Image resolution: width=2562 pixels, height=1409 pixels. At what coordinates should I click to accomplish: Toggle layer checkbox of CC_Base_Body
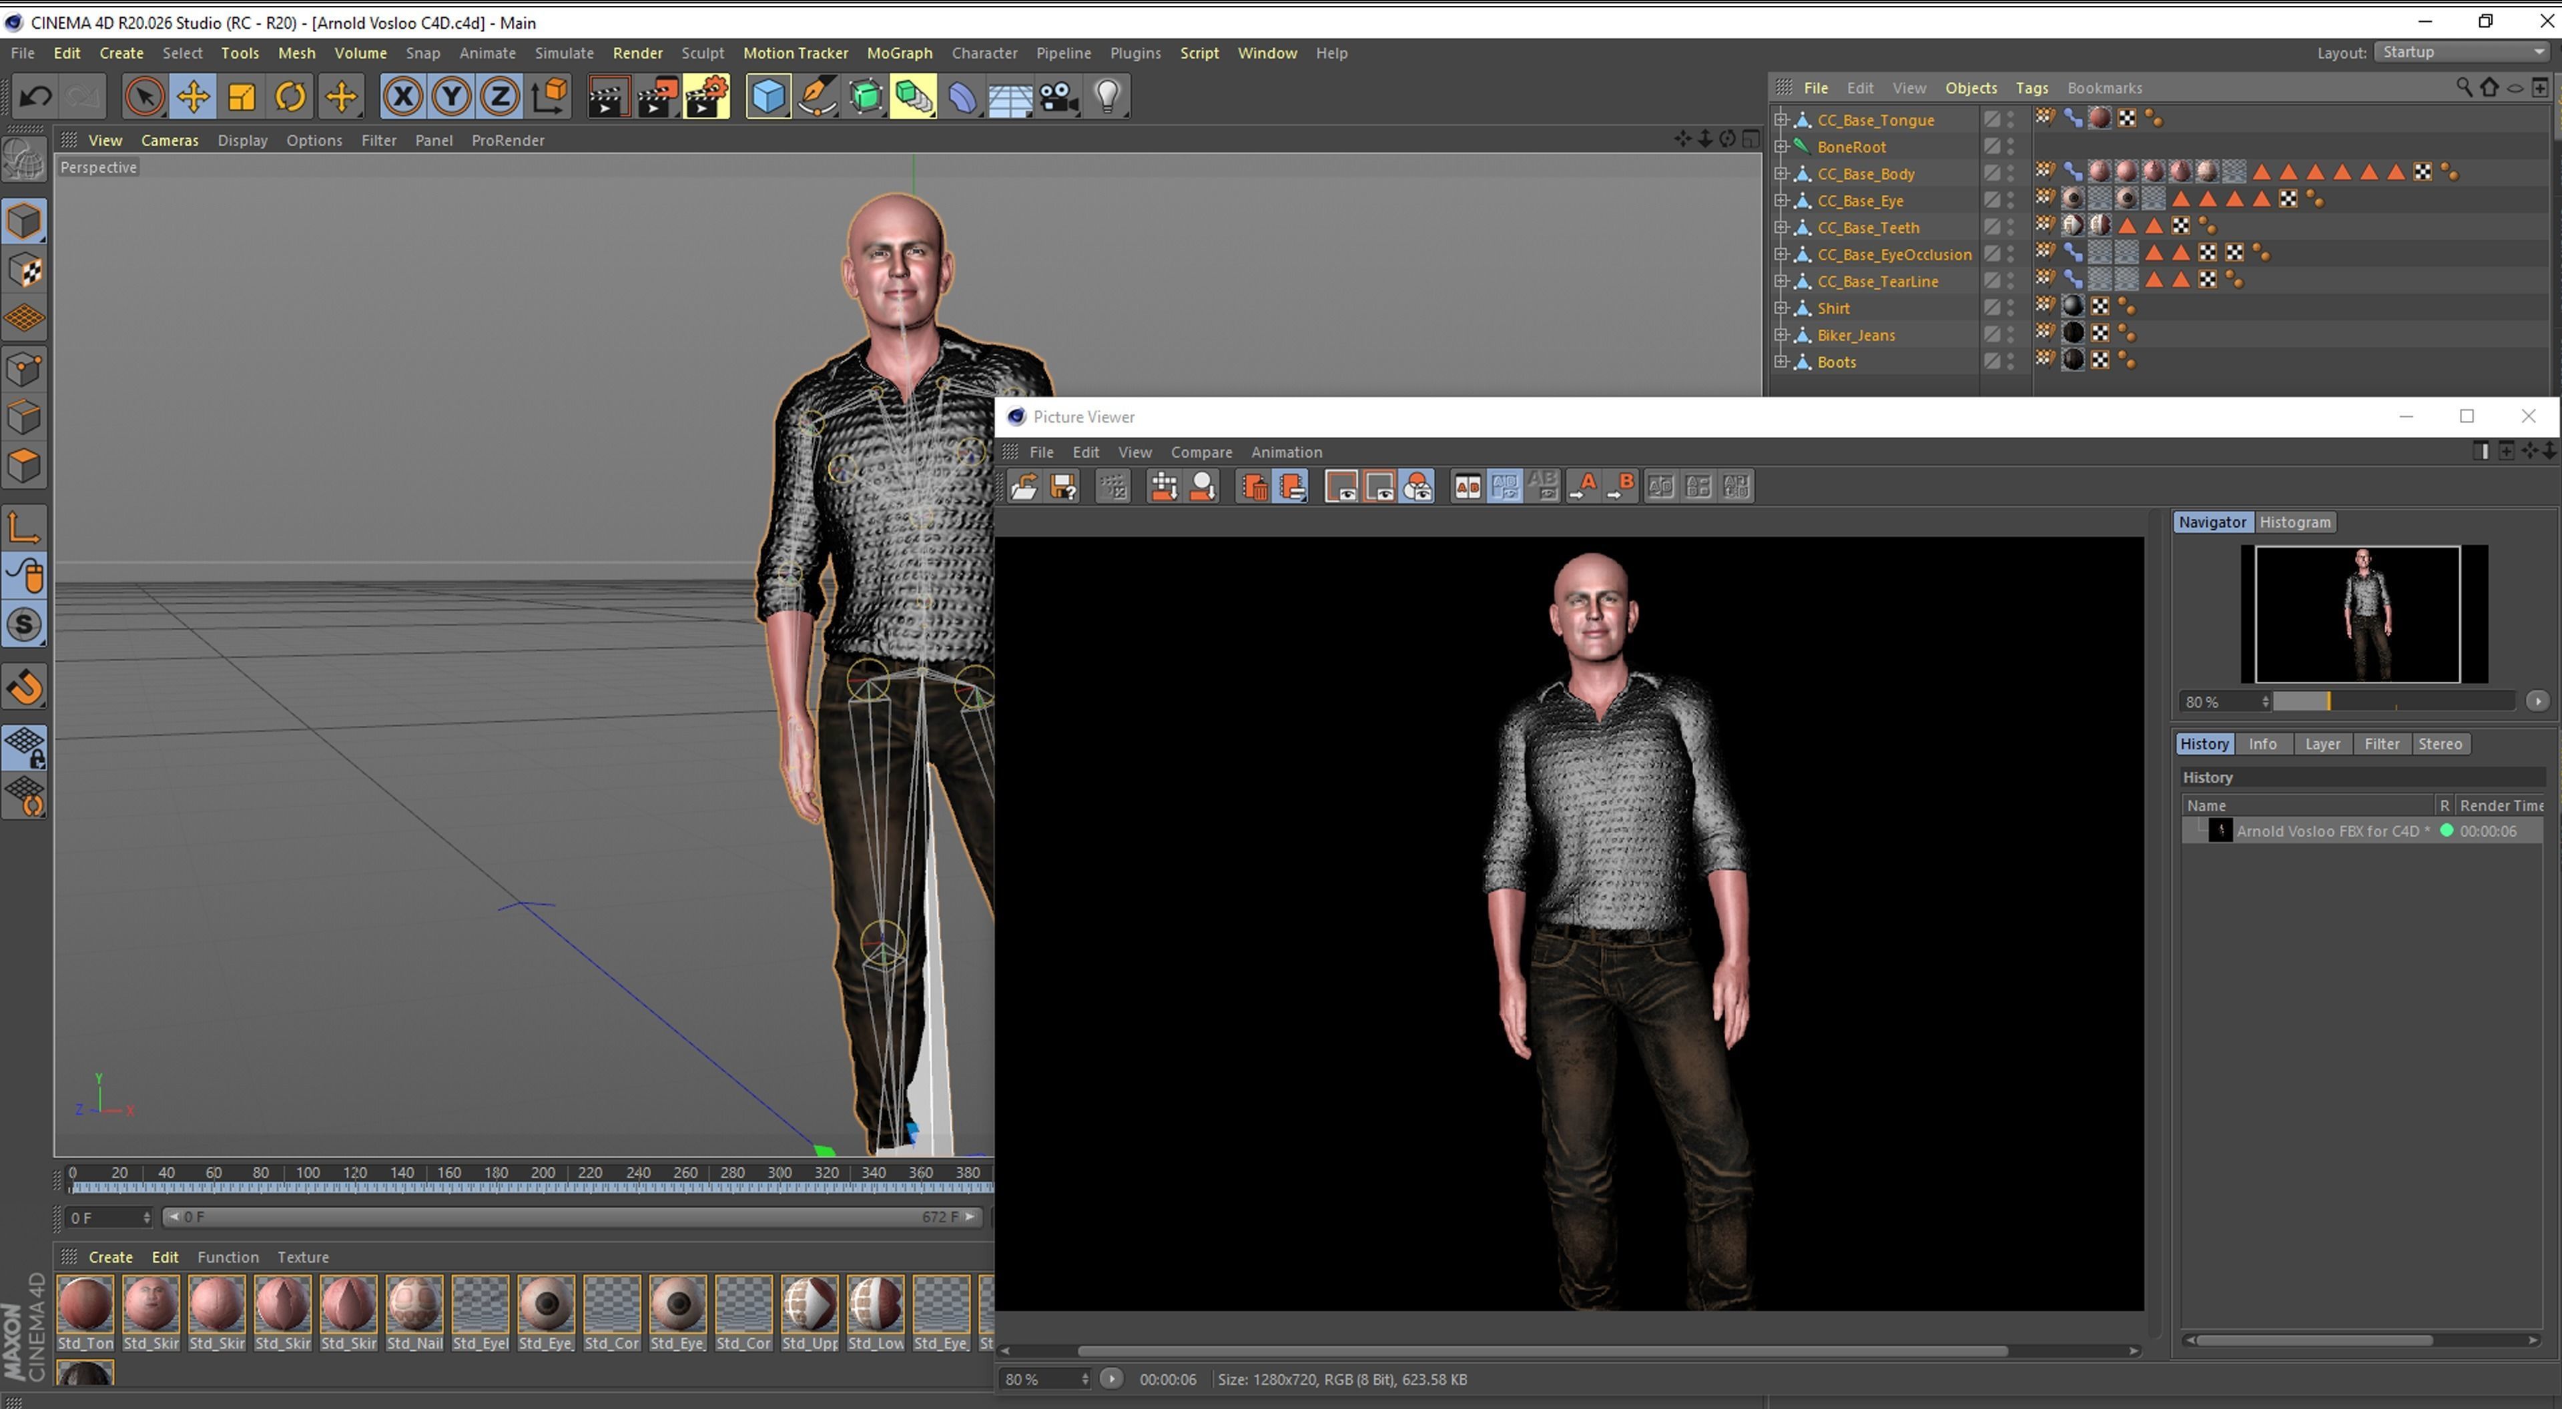(1991, 173)
